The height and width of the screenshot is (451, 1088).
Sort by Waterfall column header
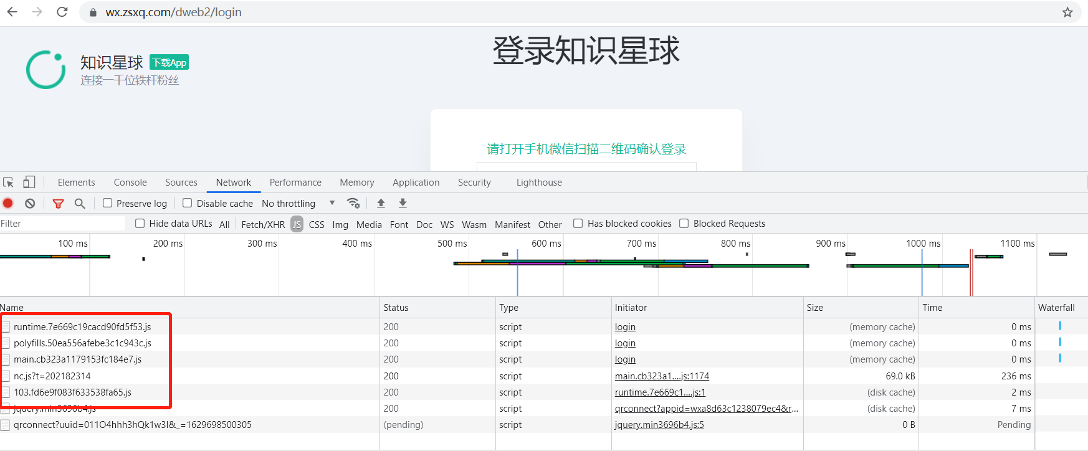[1061, 308]
